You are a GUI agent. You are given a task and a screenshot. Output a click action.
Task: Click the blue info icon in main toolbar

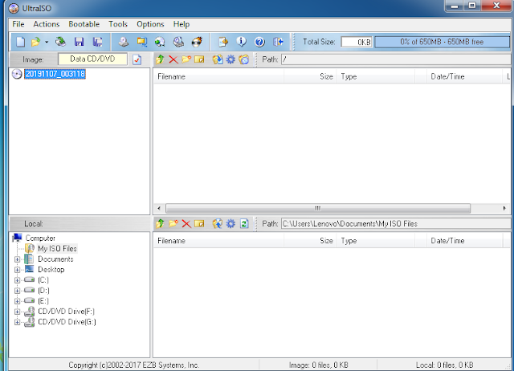tap(242, 42)
